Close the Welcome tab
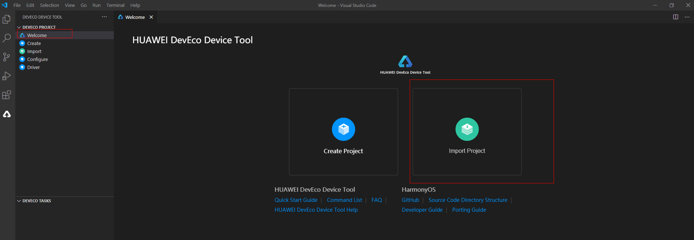 click(151, 17)
